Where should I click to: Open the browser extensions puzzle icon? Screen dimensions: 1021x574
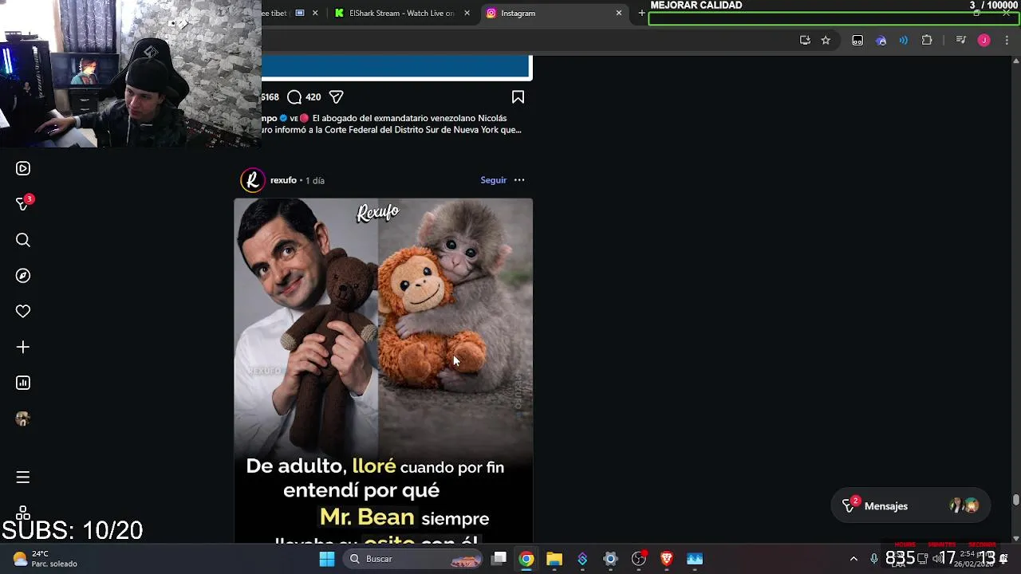[927, 40]
